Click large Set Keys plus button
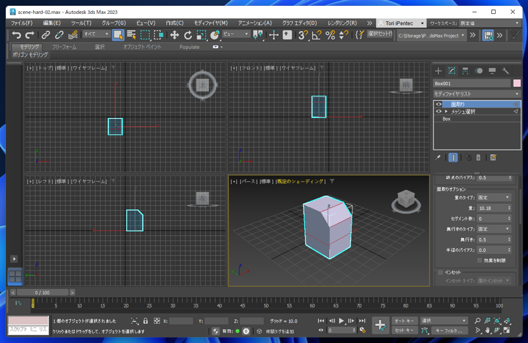528x343 pixels. tap(380, 325)
